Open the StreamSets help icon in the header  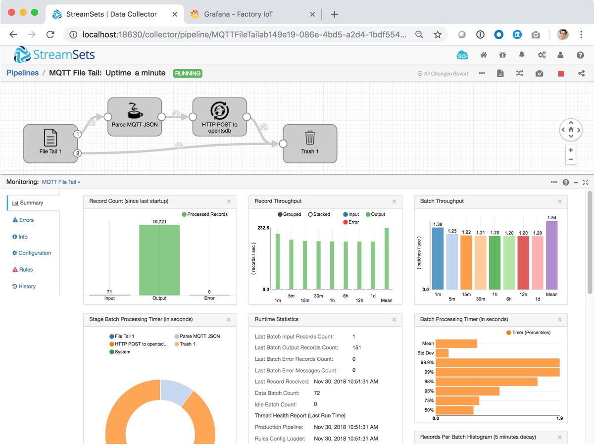[x=580, y=55]
